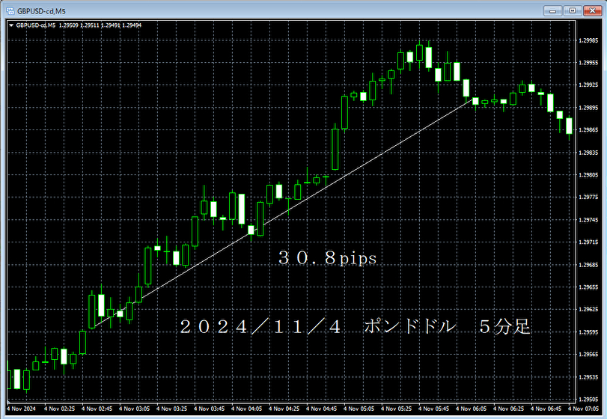Select the white diagonal trendline on the chart
The image size is (607, 419).
pos(284,211)
